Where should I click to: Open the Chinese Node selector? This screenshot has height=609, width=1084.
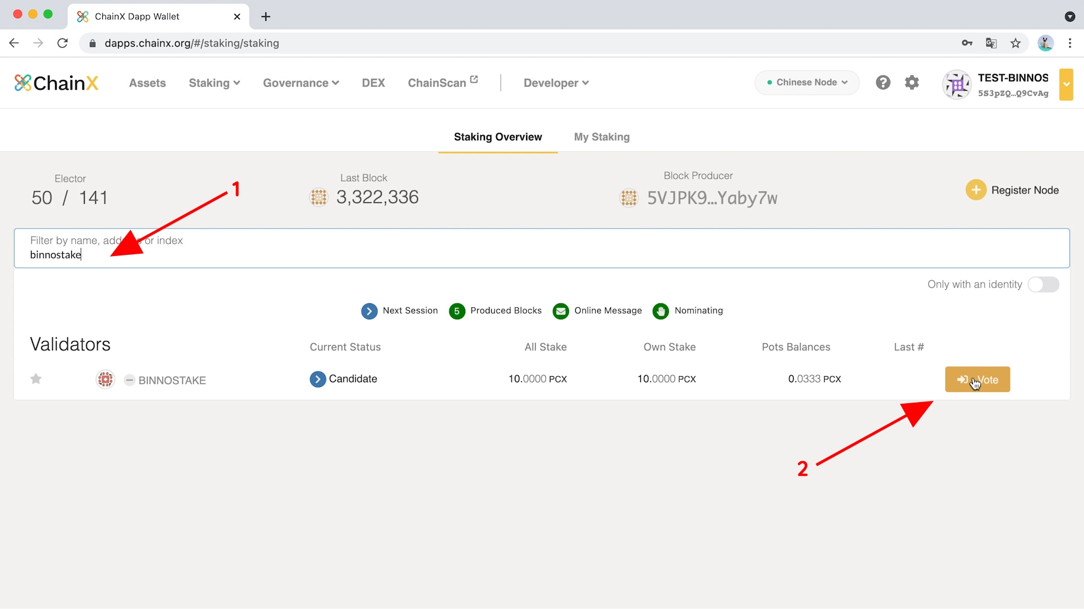[x=807, y=82]
